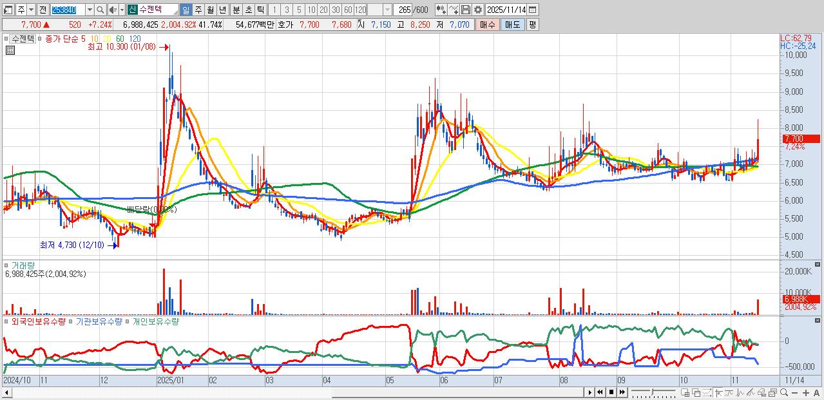Select 년 yearly period
This screenshot has height=400, width=824.
[222, 10]
